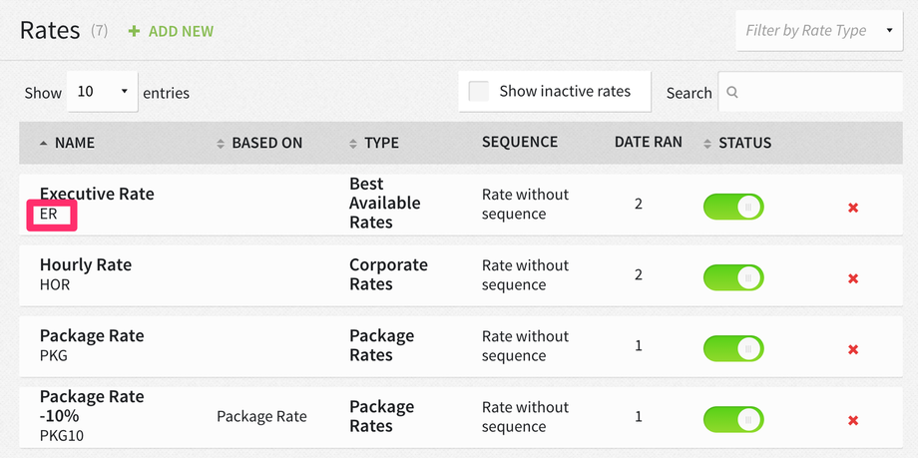Sort by Type column arrows
This screenshot has width=918, height=458.
(x=353, y=144)
